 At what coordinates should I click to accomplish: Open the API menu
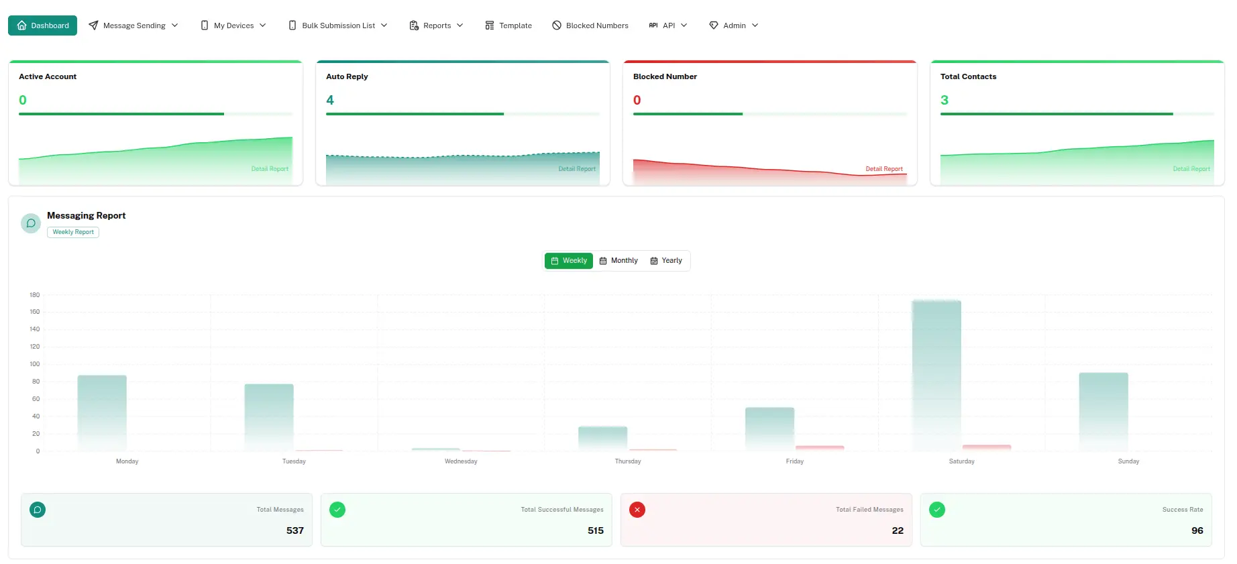tap(668, 25)
